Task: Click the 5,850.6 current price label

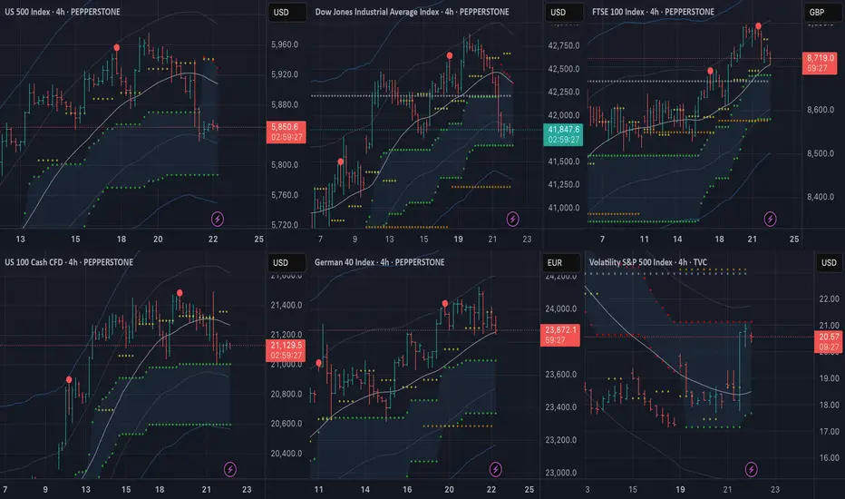Action: (287, 132)
